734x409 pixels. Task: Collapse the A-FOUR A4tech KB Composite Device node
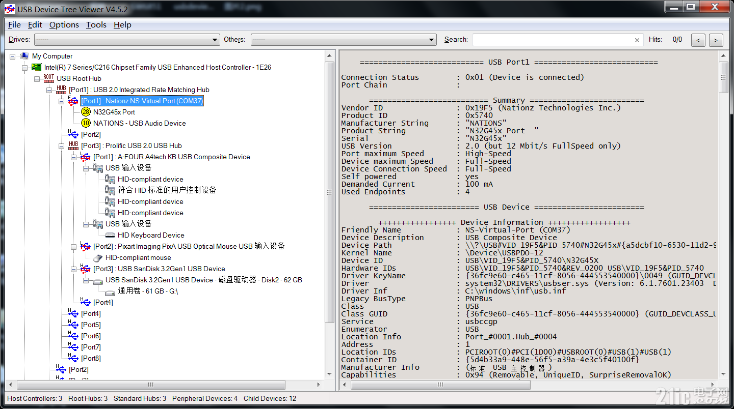[73, 157]
